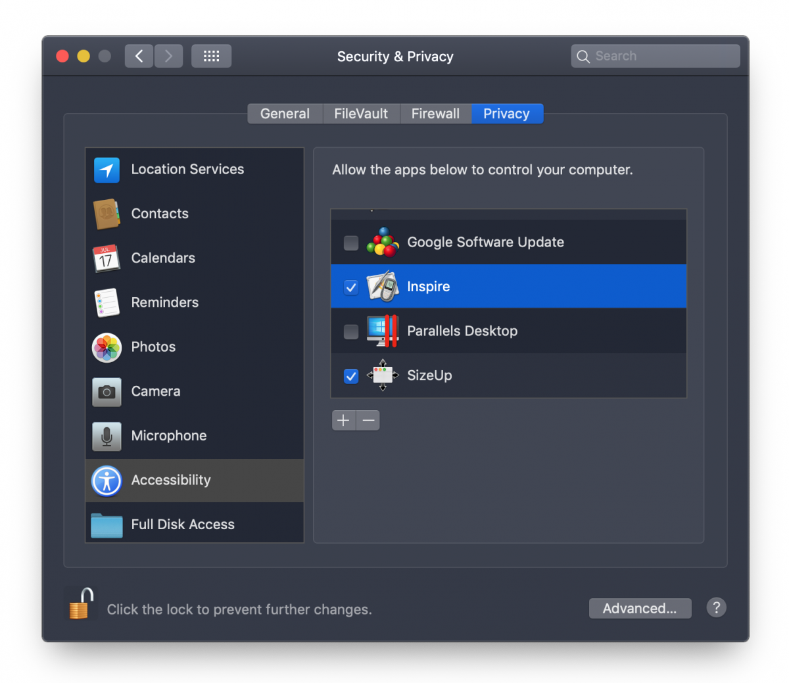Select the Calendars privacy icon
Screen dimensions: 789x683
[x=107, y=258]
